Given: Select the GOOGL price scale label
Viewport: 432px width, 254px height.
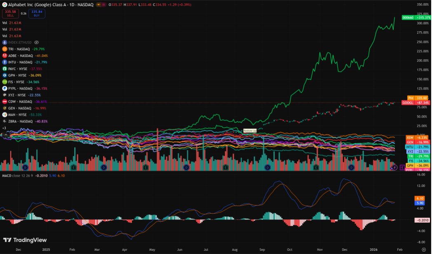Looking at the screenshot, I should 407,102.
